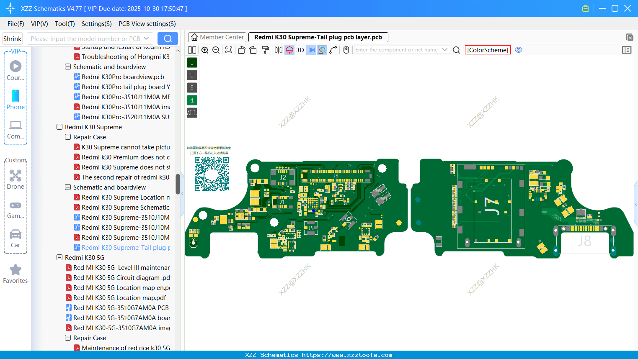Open the Car category

pyautogui.click(x=15, y=238)
